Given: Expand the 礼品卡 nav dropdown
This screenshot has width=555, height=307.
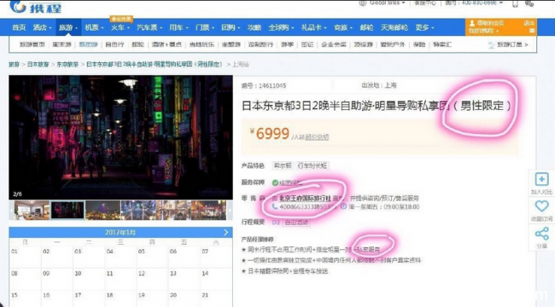Looking at the screenshot, I should point(325,28).
